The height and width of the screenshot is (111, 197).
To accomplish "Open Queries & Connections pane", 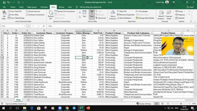I will click(65, 11).
